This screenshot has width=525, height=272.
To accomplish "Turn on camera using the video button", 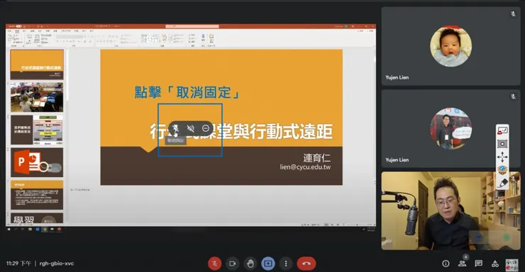I will 232,263.
